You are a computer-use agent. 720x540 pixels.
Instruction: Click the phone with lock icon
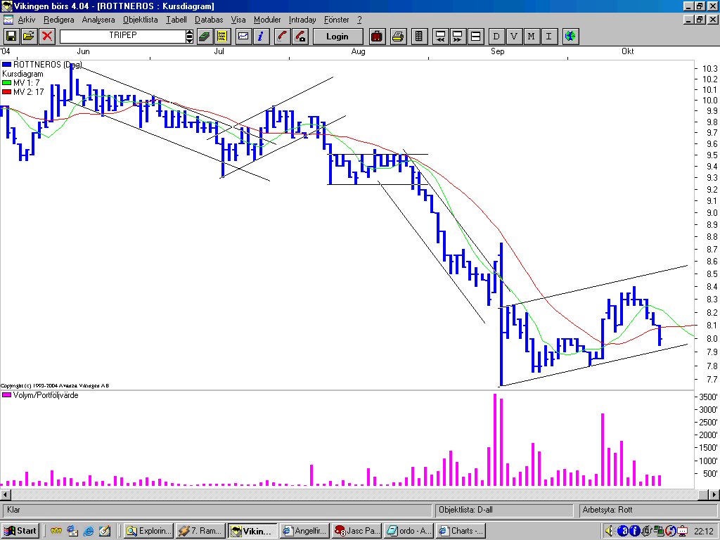[300, 37]
